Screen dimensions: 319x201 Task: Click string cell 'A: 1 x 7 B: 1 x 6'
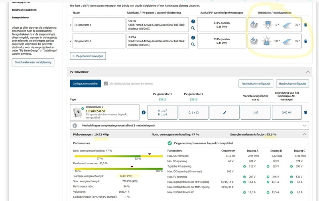[162, 112]
